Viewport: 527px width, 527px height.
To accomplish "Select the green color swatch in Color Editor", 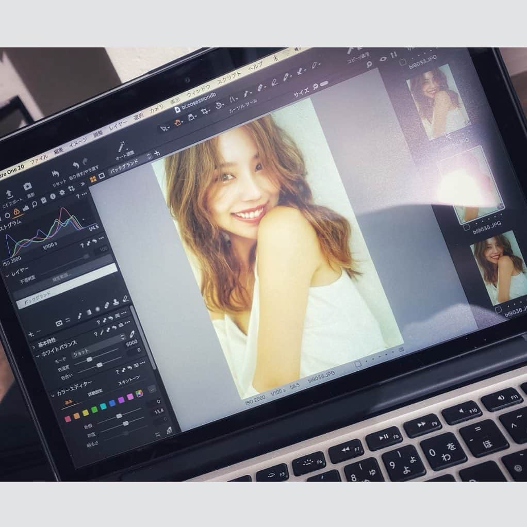I will [94, 409].
